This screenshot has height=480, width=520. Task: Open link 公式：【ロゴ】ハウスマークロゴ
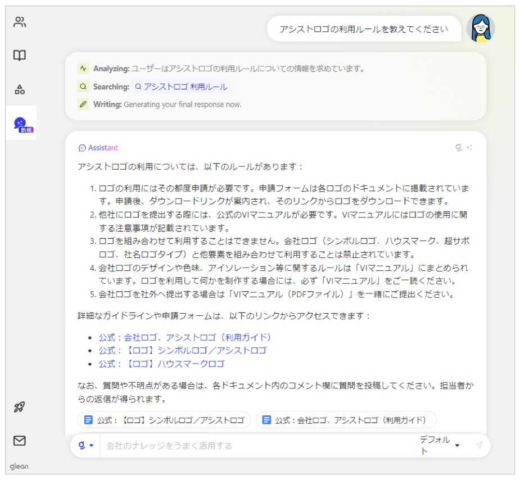coord(161,364)
